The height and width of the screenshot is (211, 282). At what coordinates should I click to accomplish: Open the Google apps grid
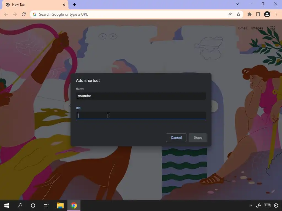click(x=272, y=28)
